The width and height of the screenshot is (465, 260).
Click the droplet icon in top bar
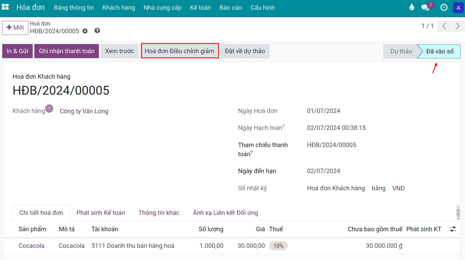412,7
